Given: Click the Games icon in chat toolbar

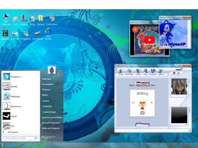Looking at the screenshot, I should (161, 72).
